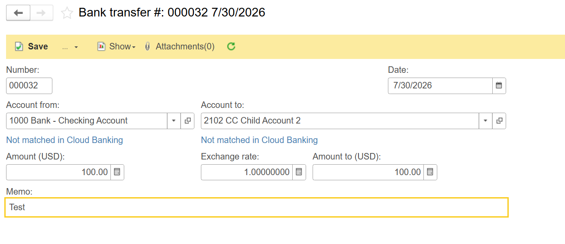The width and height of the screenshot is (565, 244).
Task: Click the back arrow navigation button
Action: tap(18, 13)
